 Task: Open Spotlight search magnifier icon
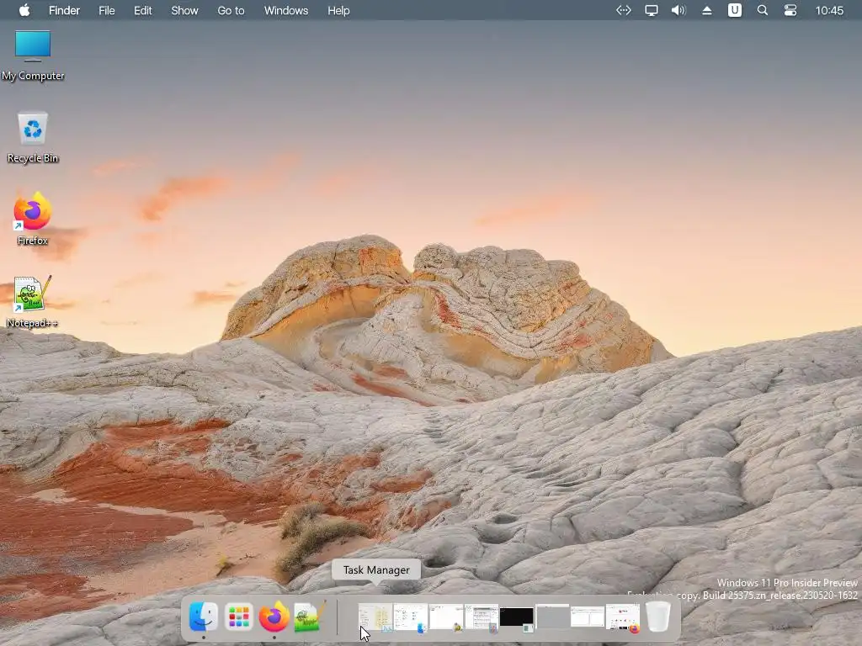point(763,10)
